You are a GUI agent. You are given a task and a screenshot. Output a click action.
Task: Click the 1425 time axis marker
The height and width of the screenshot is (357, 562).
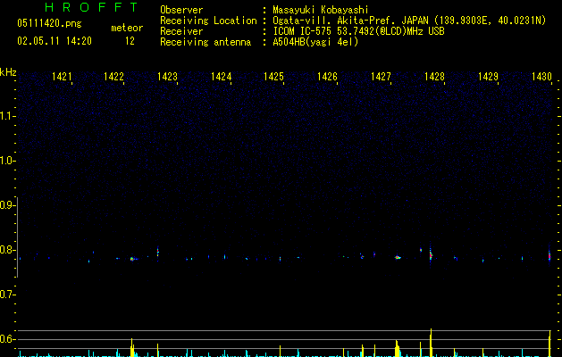pyautogui.click(x=273, y=77)
